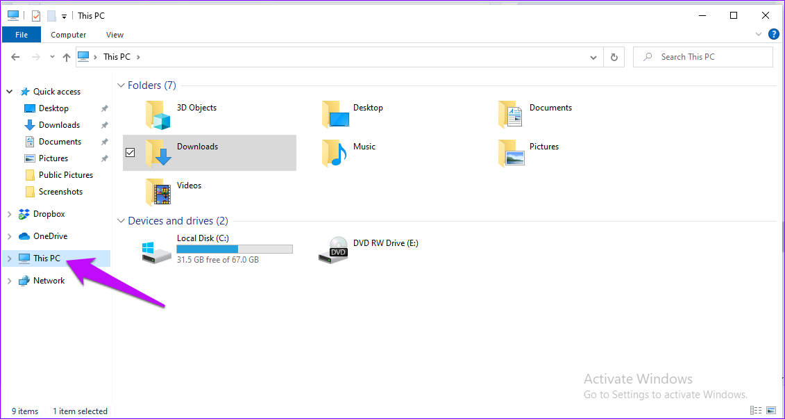Select the Pictures folder icon in main pane

pos(511,154)
